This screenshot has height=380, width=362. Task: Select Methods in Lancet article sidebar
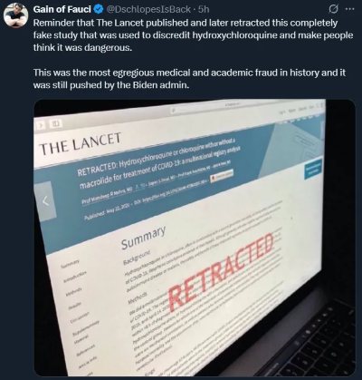(74, 292)
